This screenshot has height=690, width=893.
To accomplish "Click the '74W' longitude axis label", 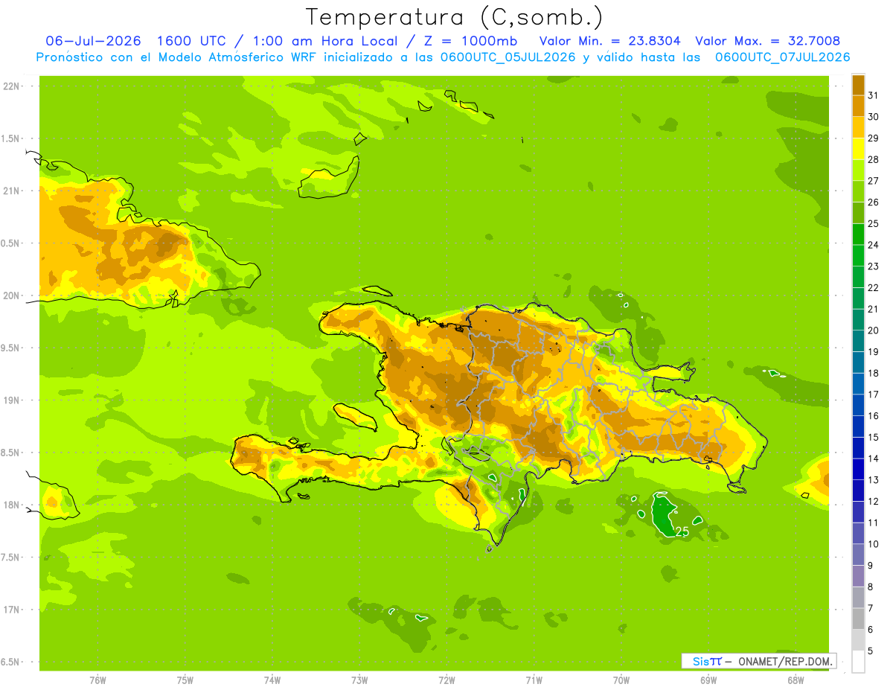I will tap(272, 680).
